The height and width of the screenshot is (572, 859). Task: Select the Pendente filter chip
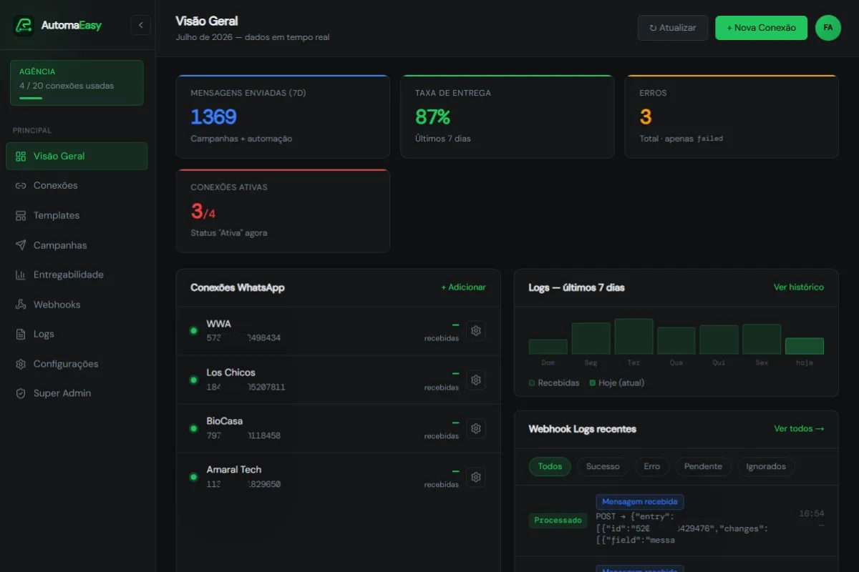pos(703,466)
